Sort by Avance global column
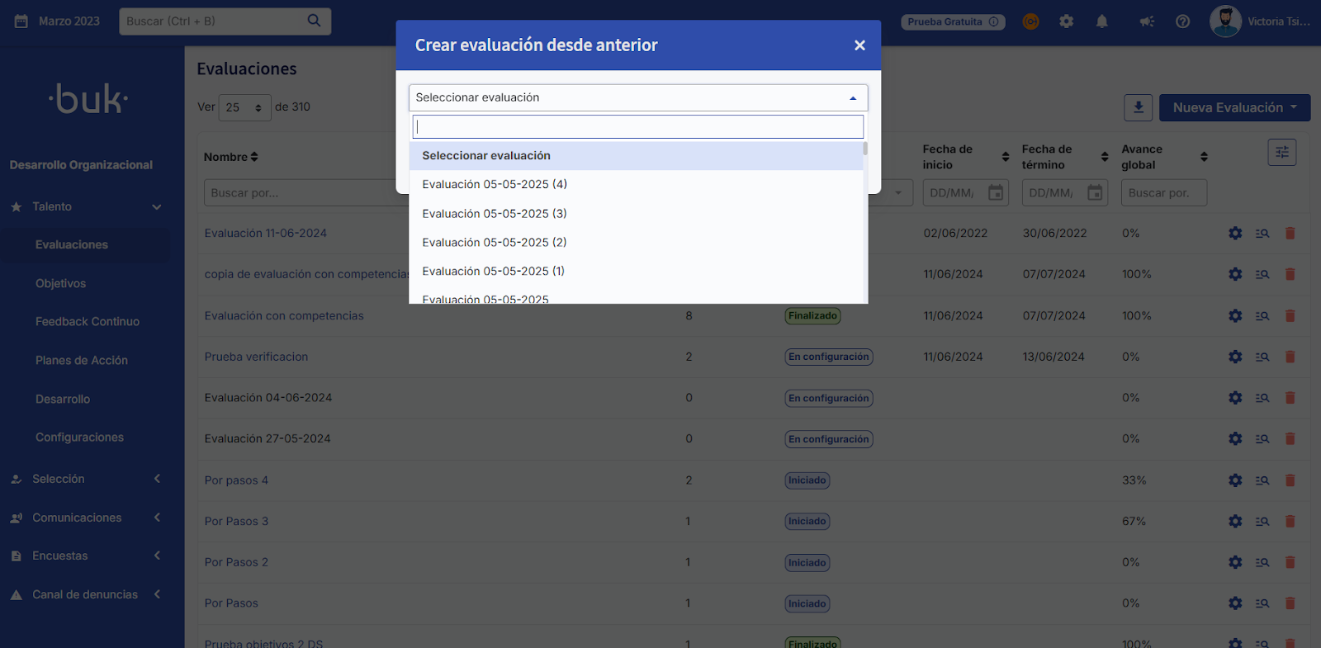1321x648 pixels. tap(1204, 157)
